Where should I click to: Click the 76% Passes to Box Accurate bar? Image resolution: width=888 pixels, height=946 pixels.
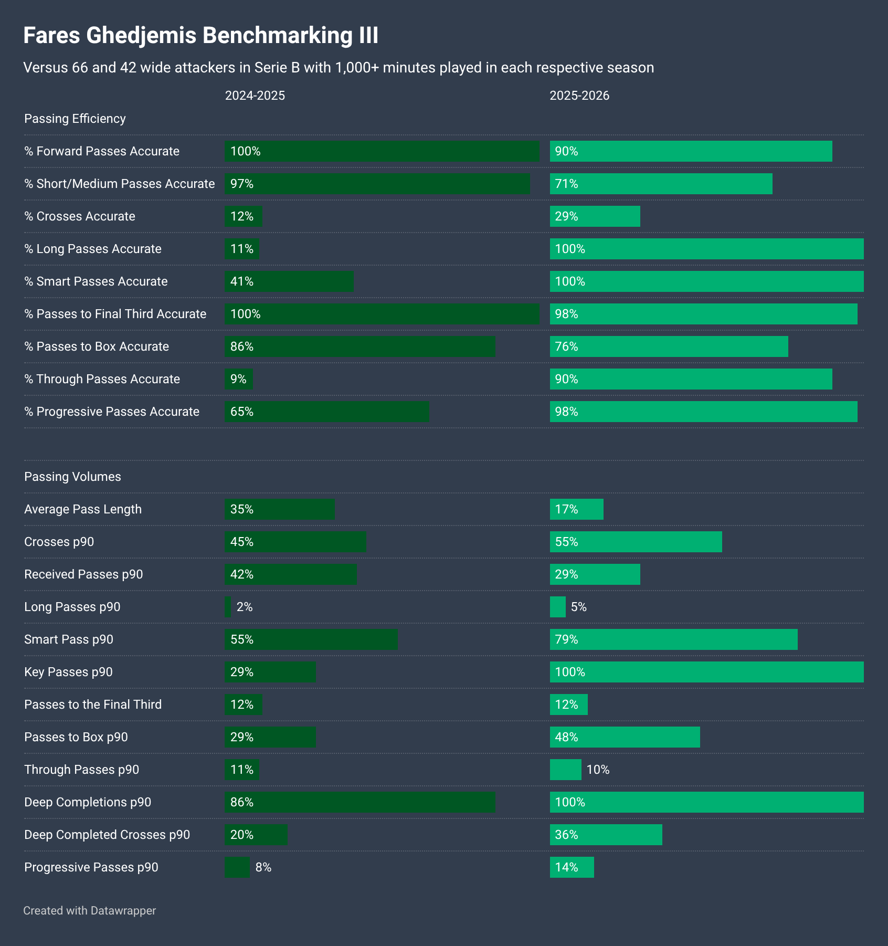669,346
